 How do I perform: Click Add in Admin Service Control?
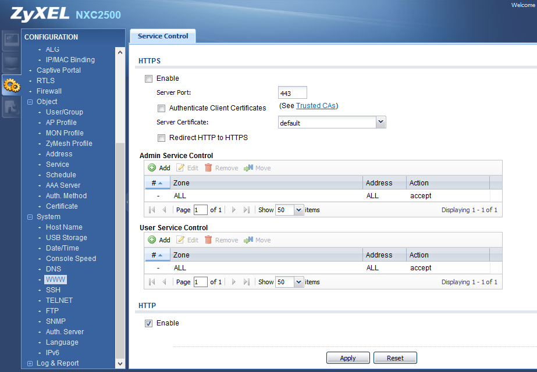pyautogui.click(x=159, y=168)
